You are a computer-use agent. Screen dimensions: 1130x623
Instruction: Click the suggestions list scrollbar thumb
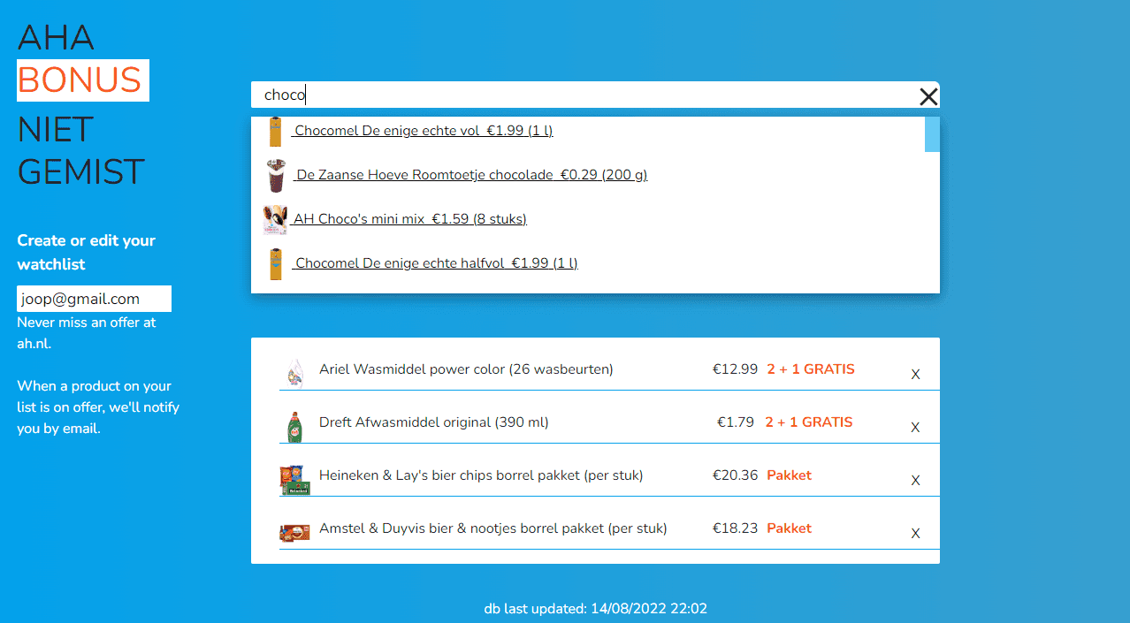(932, 134)
